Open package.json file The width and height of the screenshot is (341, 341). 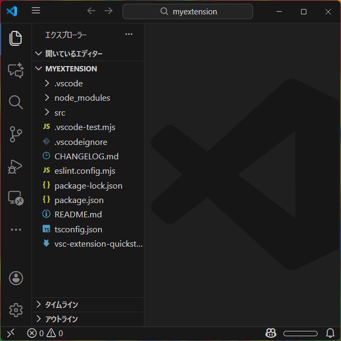(79, 200)
